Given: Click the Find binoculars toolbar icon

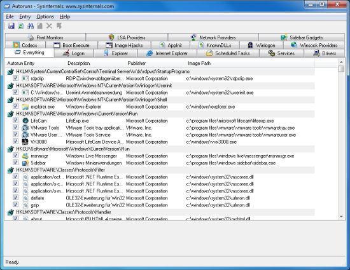Looking at the screenshot, I should point(31,26).
